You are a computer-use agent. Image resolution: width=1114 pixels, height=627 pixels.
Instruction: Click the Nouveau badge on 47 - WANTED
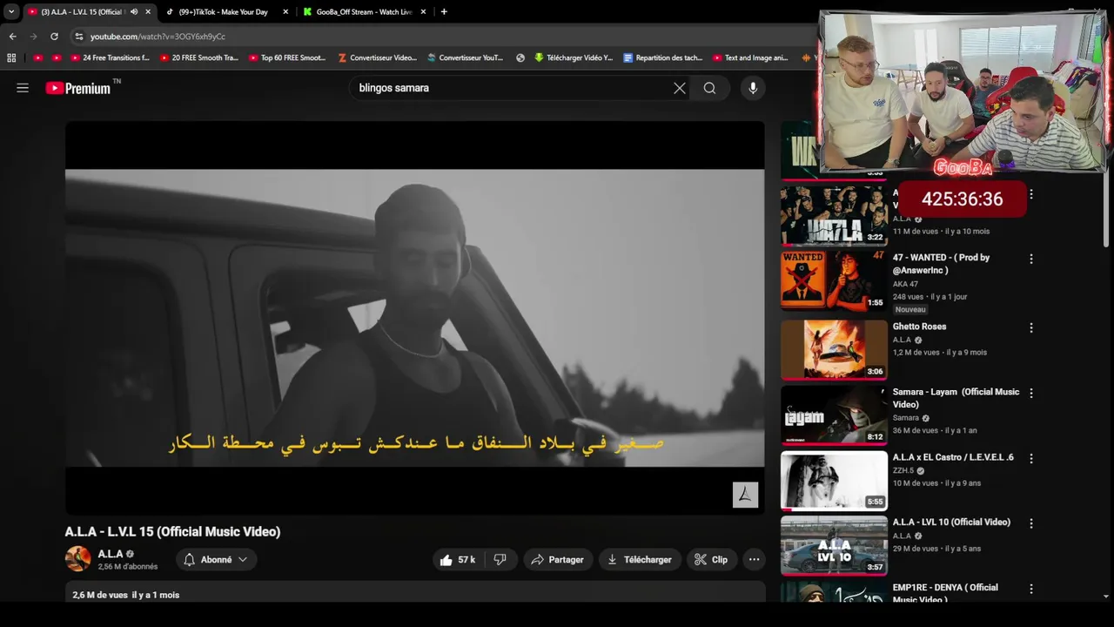[x=910, y=309]
